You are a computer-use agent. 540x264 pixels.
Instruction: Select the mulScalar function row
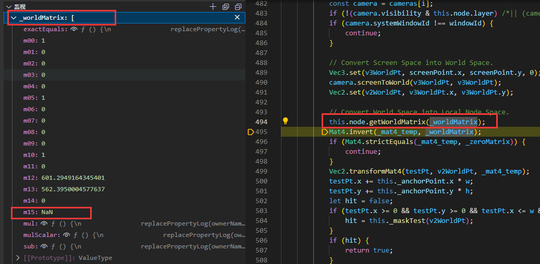tap(125, 235)
